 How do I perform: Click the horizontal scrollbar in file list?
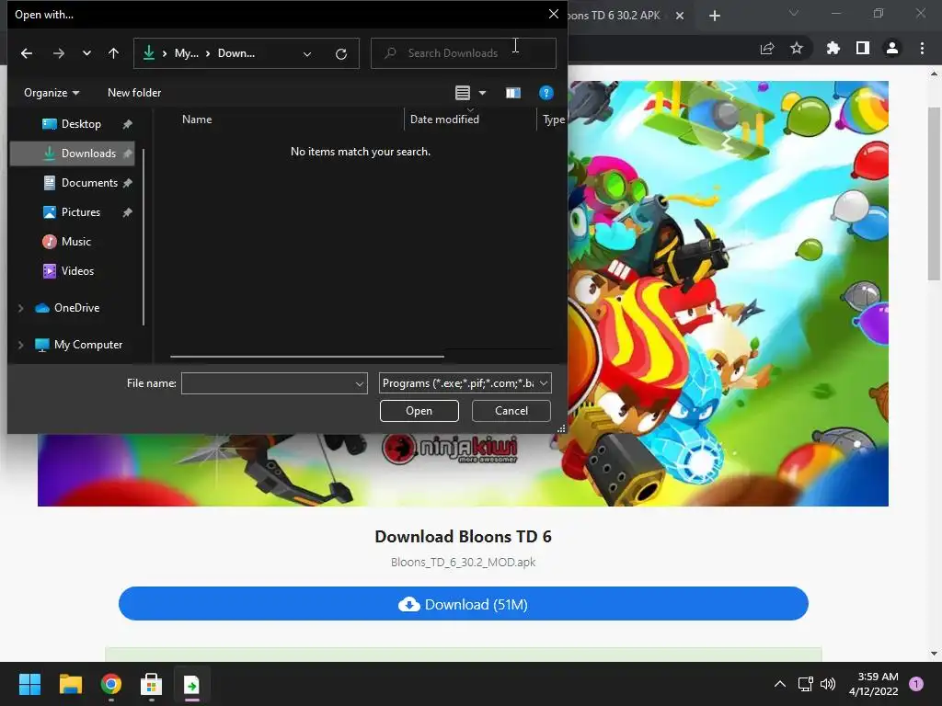307,356
